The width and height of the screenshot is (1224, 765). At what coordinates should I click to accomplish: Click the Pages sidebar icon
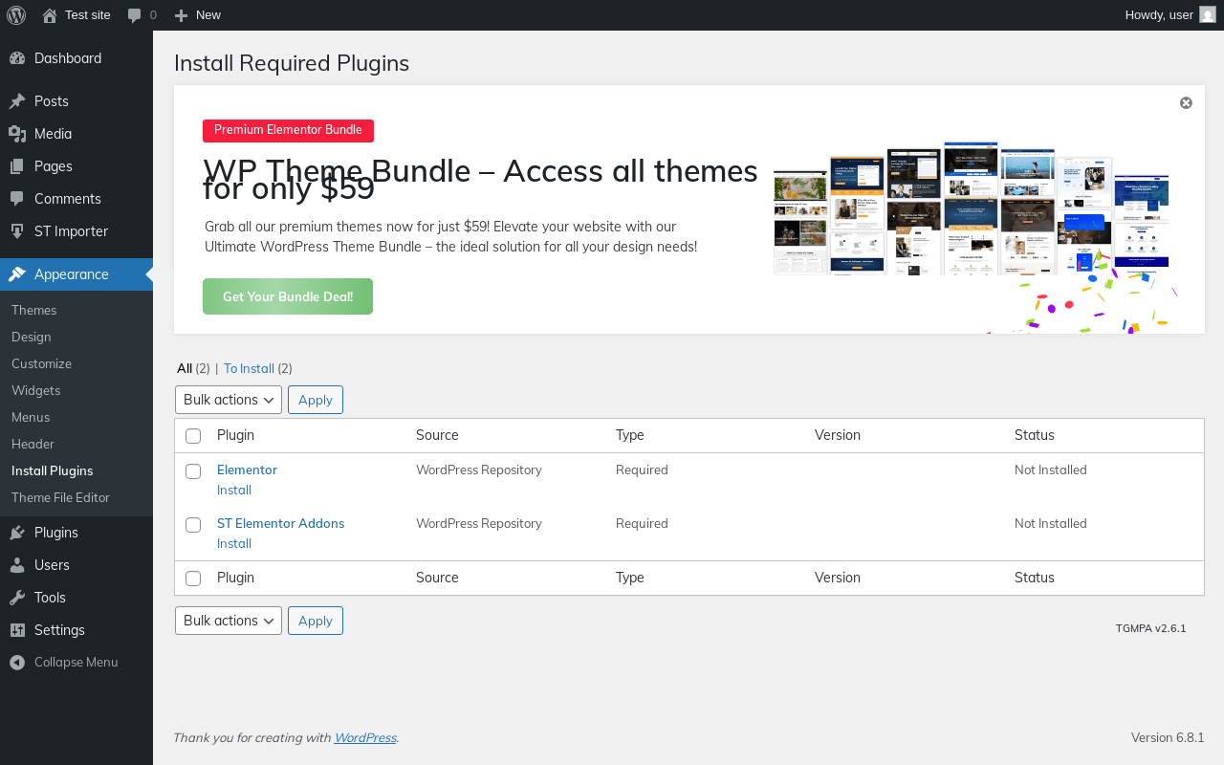point(17,166)
